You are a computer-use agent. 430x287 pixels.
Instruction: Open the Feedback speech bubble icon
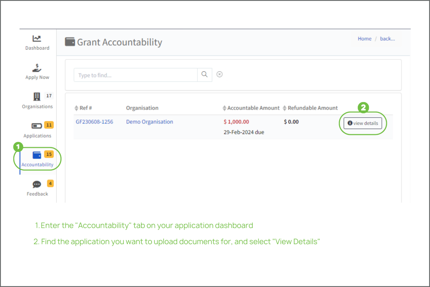pyautogui.click(x=37, y=184)
